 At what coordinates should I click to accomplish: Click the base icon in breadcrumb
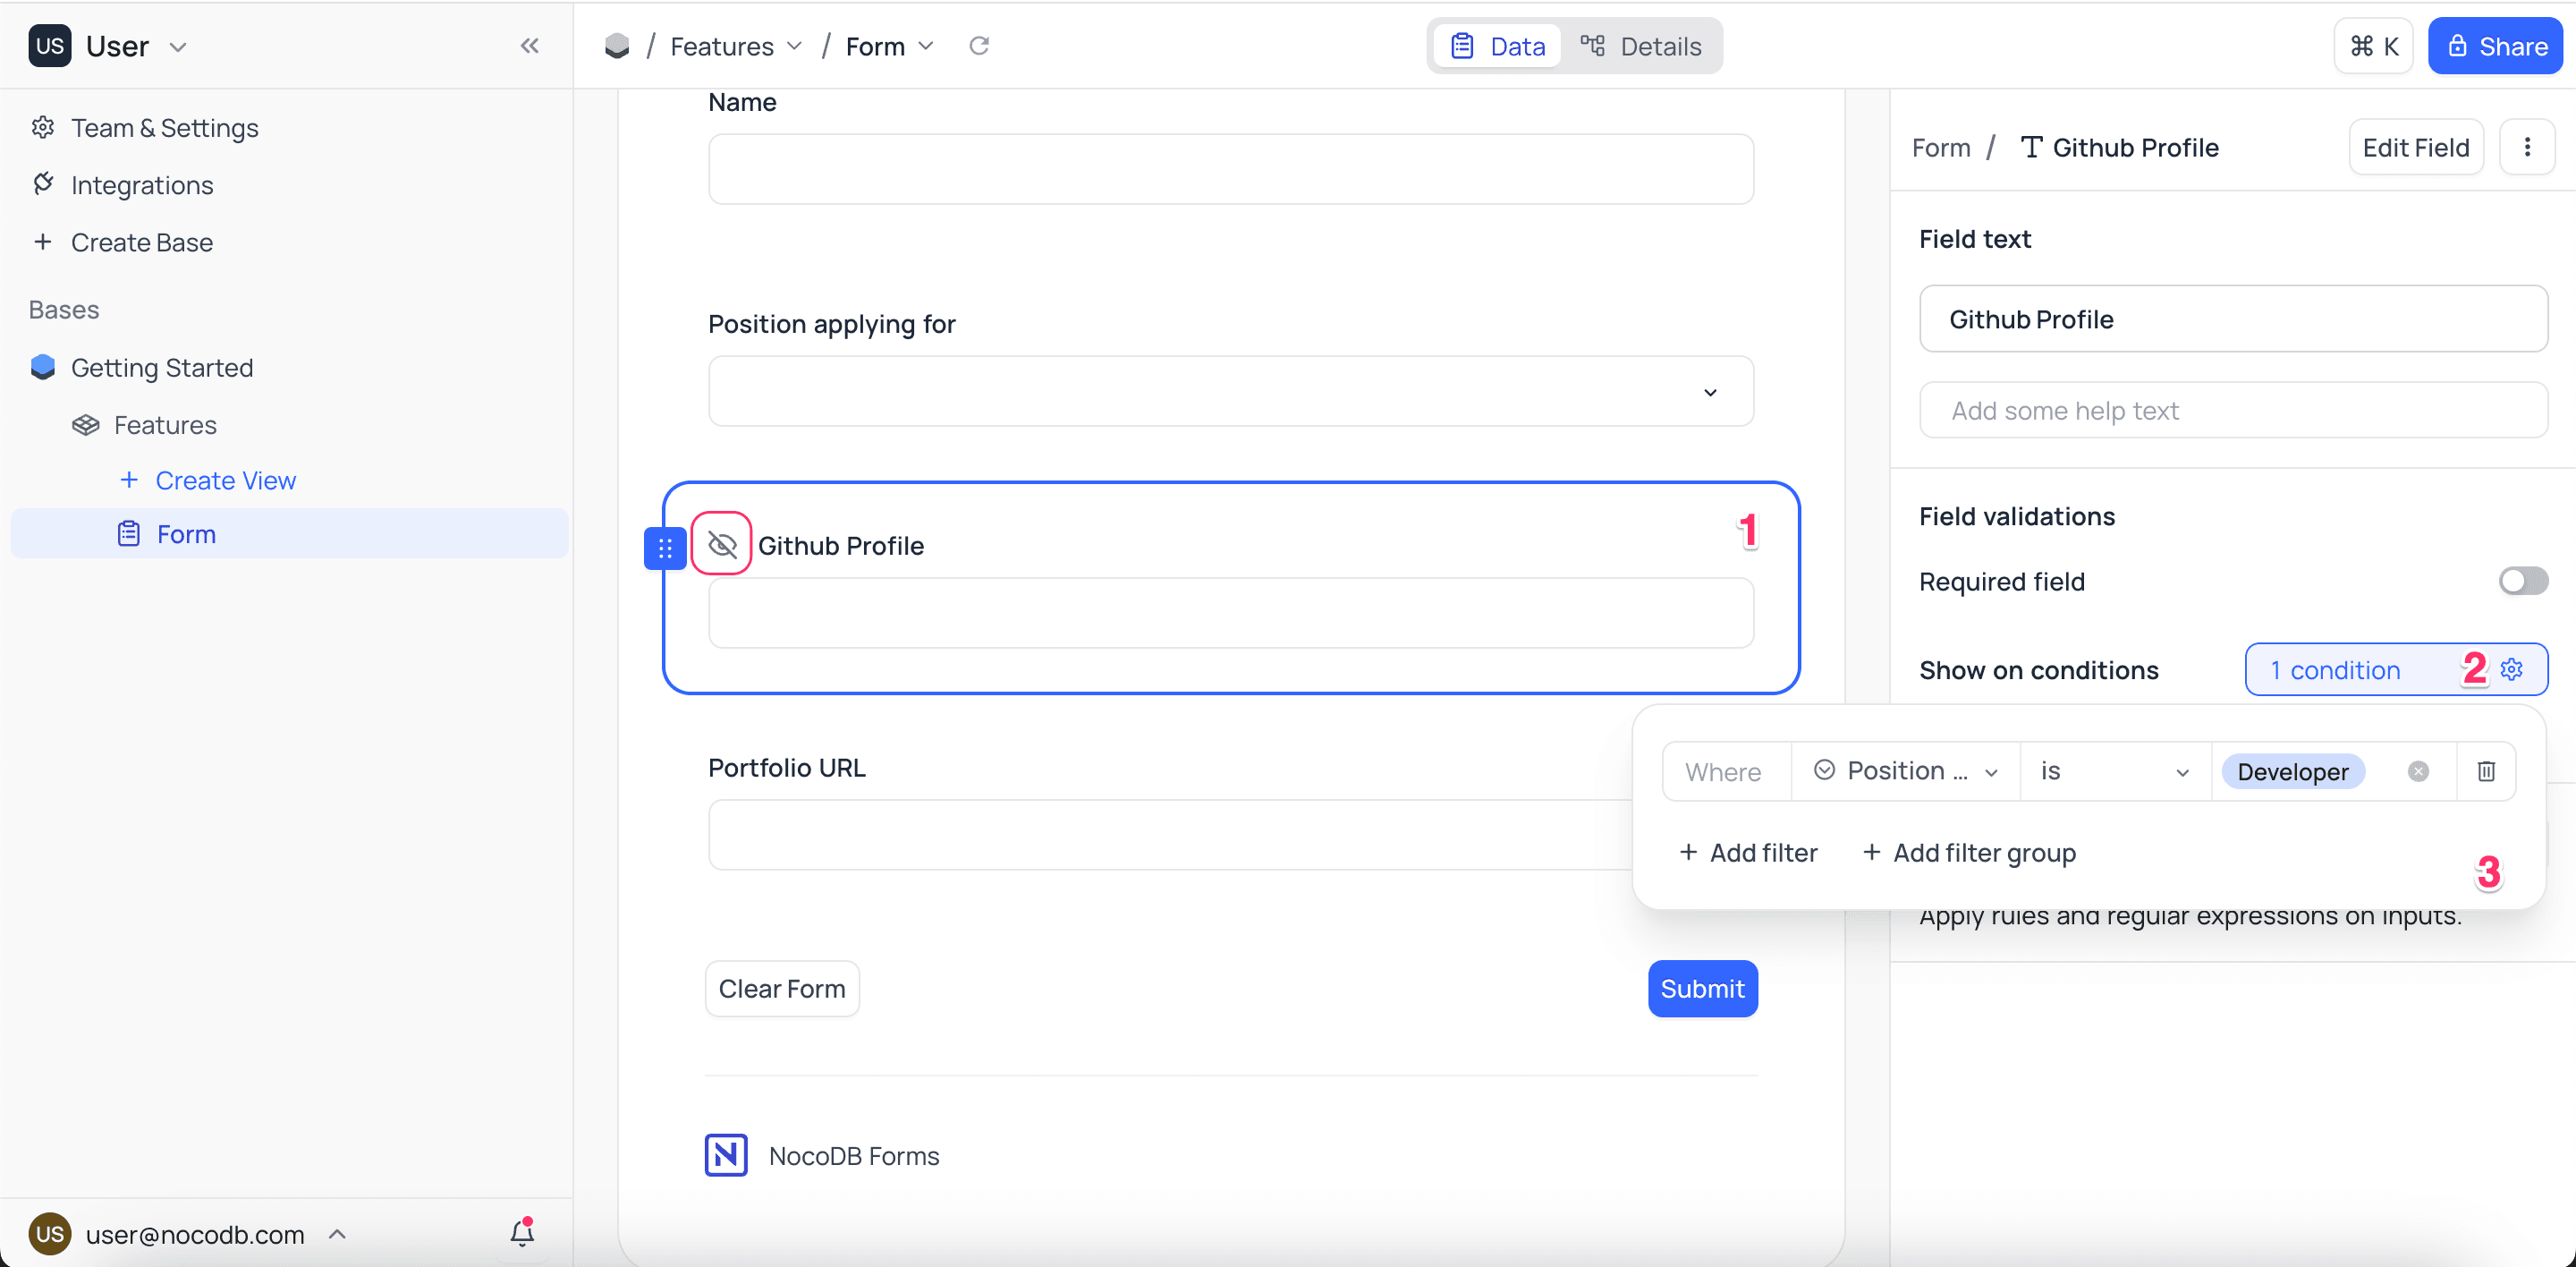pos(617,46)
